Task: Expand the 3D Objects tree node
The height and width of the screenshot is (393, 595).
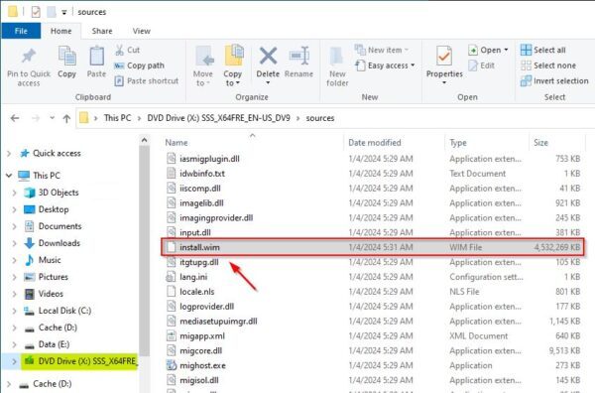Action: tap(15, 193)
